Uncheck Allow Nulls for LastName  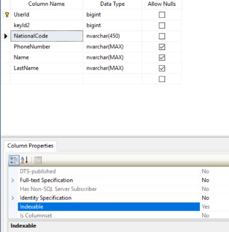pos(162,68)
